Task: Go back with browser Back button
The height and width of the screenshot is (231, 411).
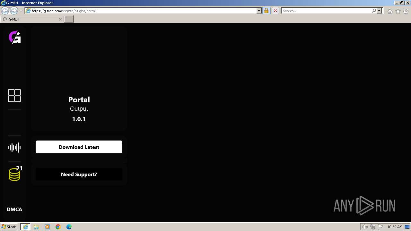Action: (5, 11)
